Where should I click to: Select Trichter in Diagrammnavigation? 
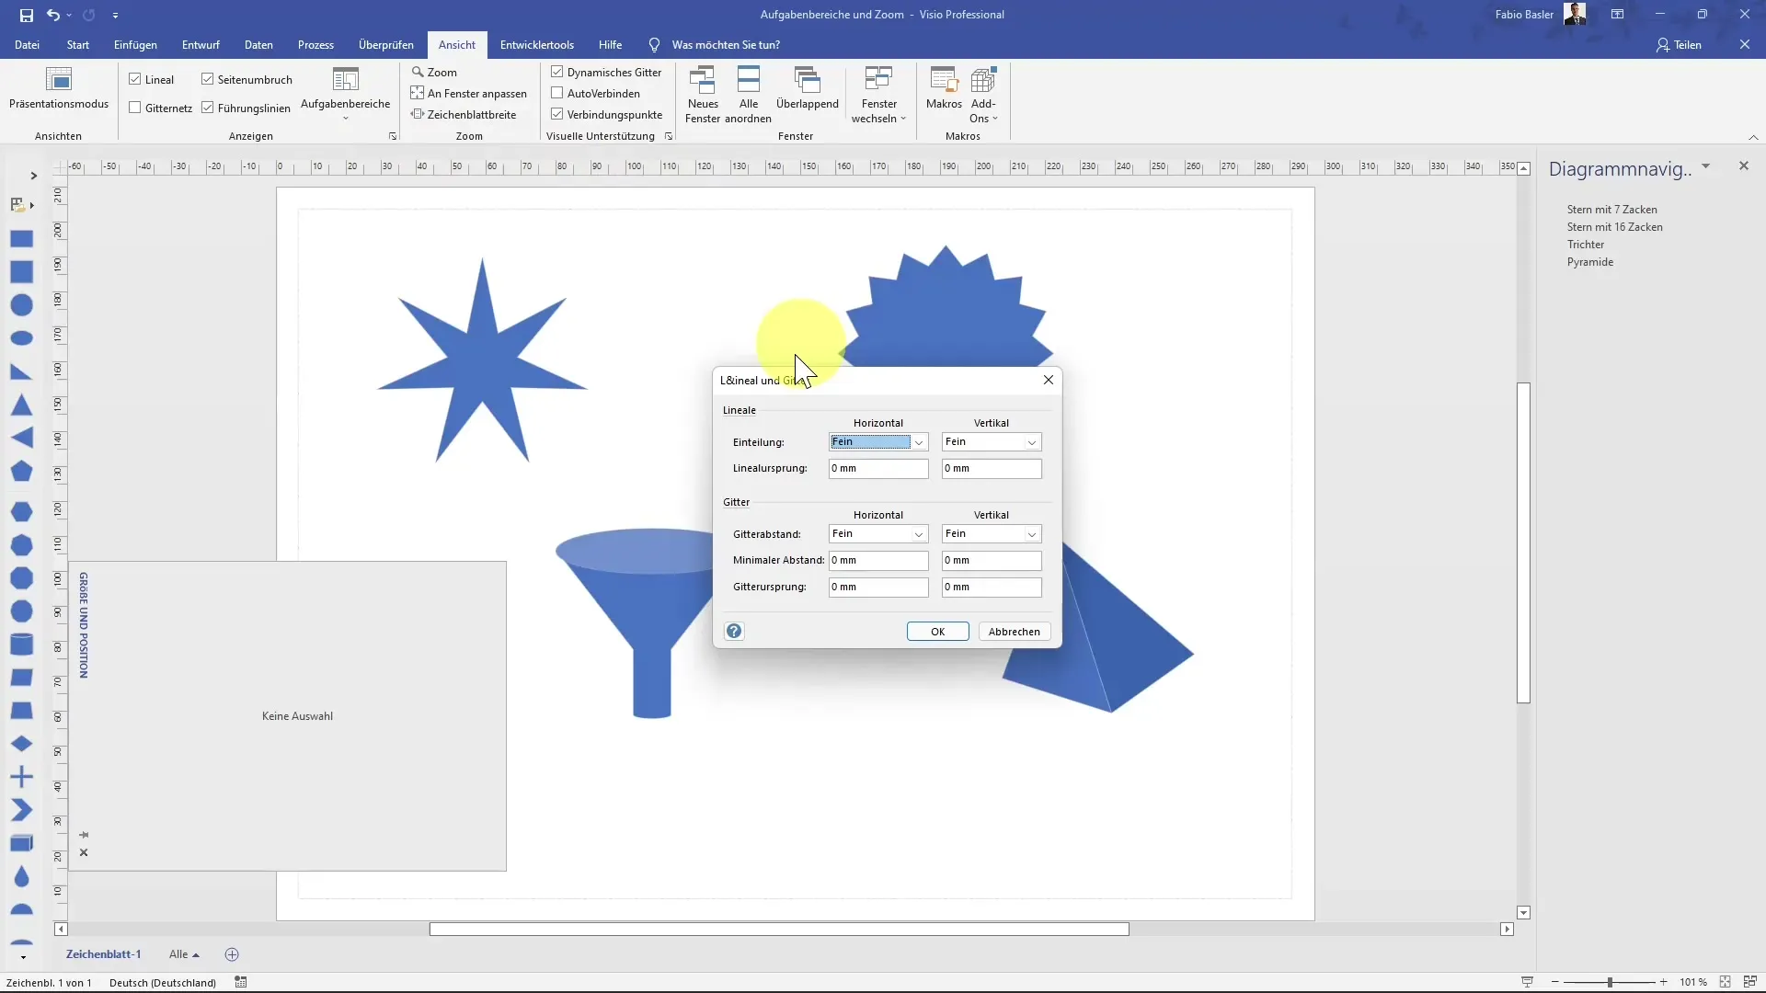[x=1586, y=245]
